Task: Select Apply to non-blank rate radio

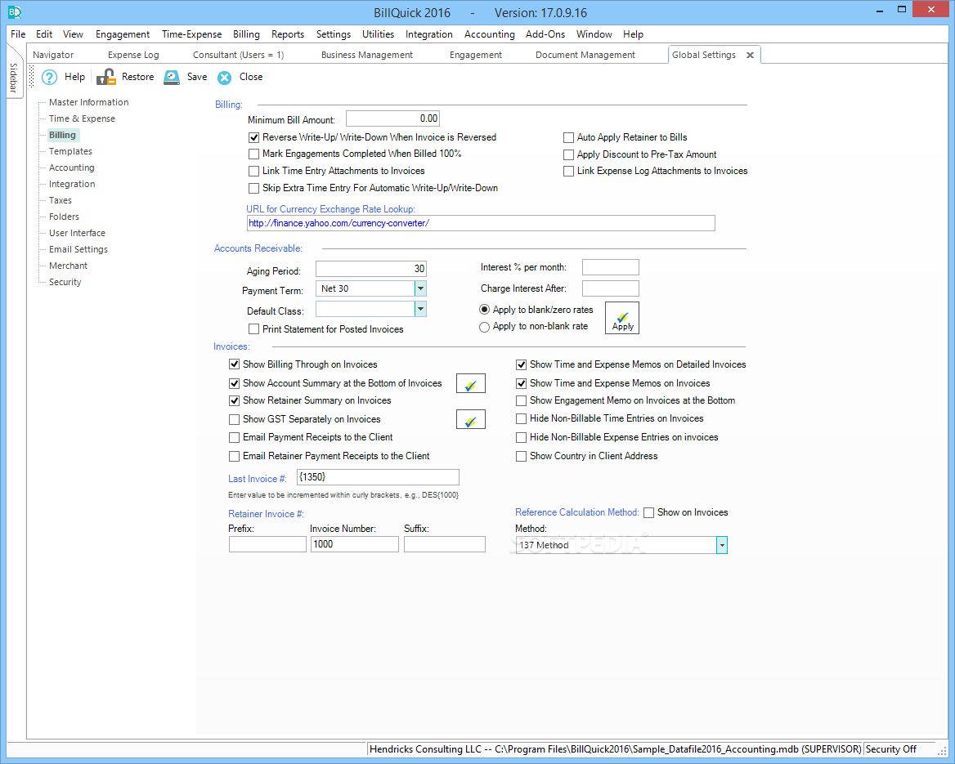Action: pyautogui.click(x=484, y=327)
